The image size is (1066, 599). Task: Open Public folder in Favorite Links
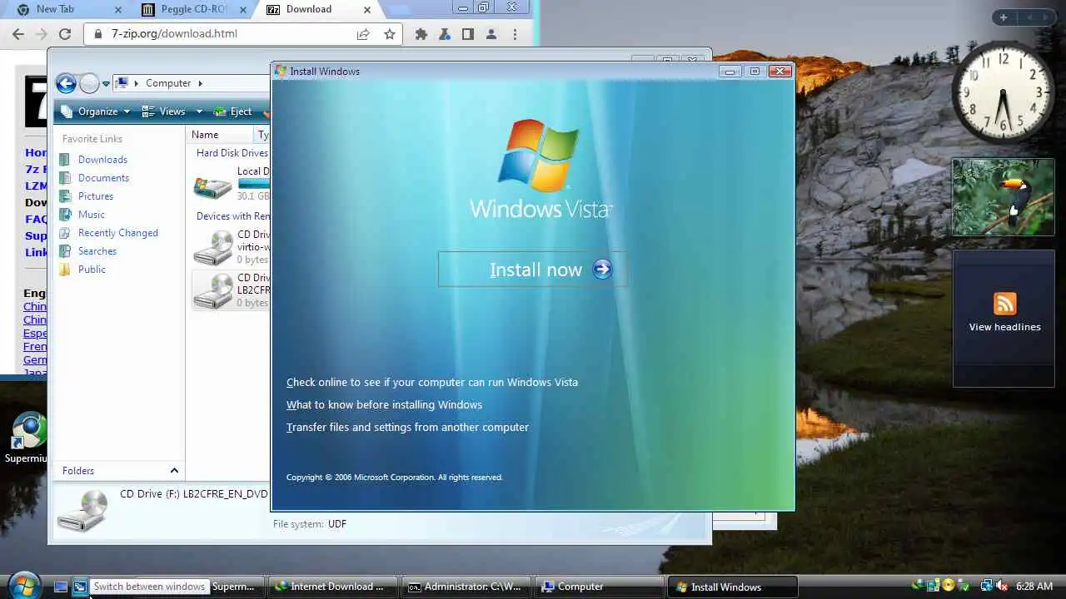(x=92, y=270)
